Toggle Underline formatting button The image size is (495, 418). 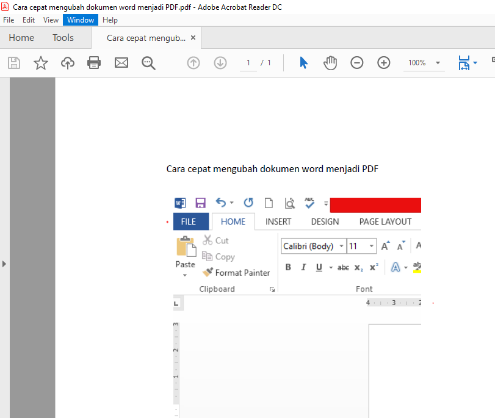point(319,267)
